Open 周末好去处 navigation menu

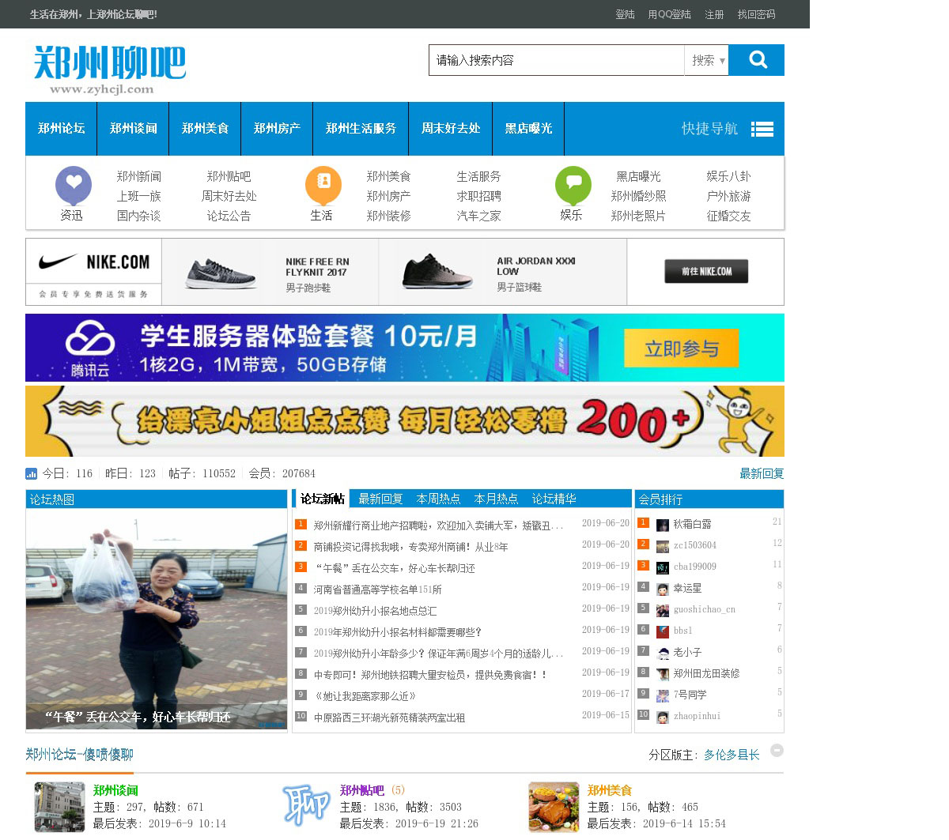pyautogui.click(x=451, y=129)
